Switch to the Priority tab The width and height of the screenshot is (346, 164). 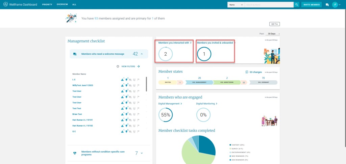coord(47,5)
